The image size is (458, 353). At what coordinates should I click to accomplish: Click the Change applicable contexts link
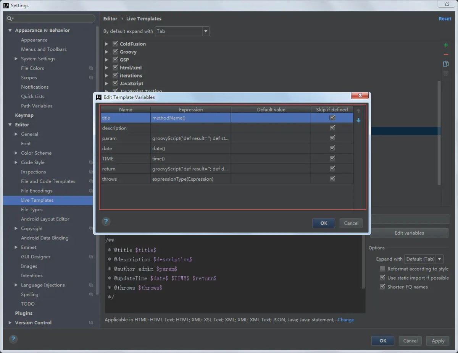pyautogui.click(x=346, y=320)
